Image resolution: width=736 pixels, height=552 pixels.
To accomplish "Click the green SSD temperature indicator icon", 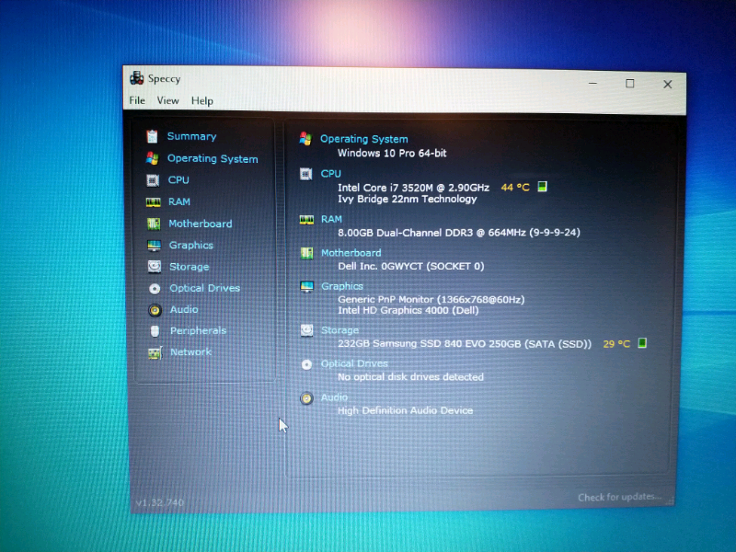I will [x=642, y=343].
